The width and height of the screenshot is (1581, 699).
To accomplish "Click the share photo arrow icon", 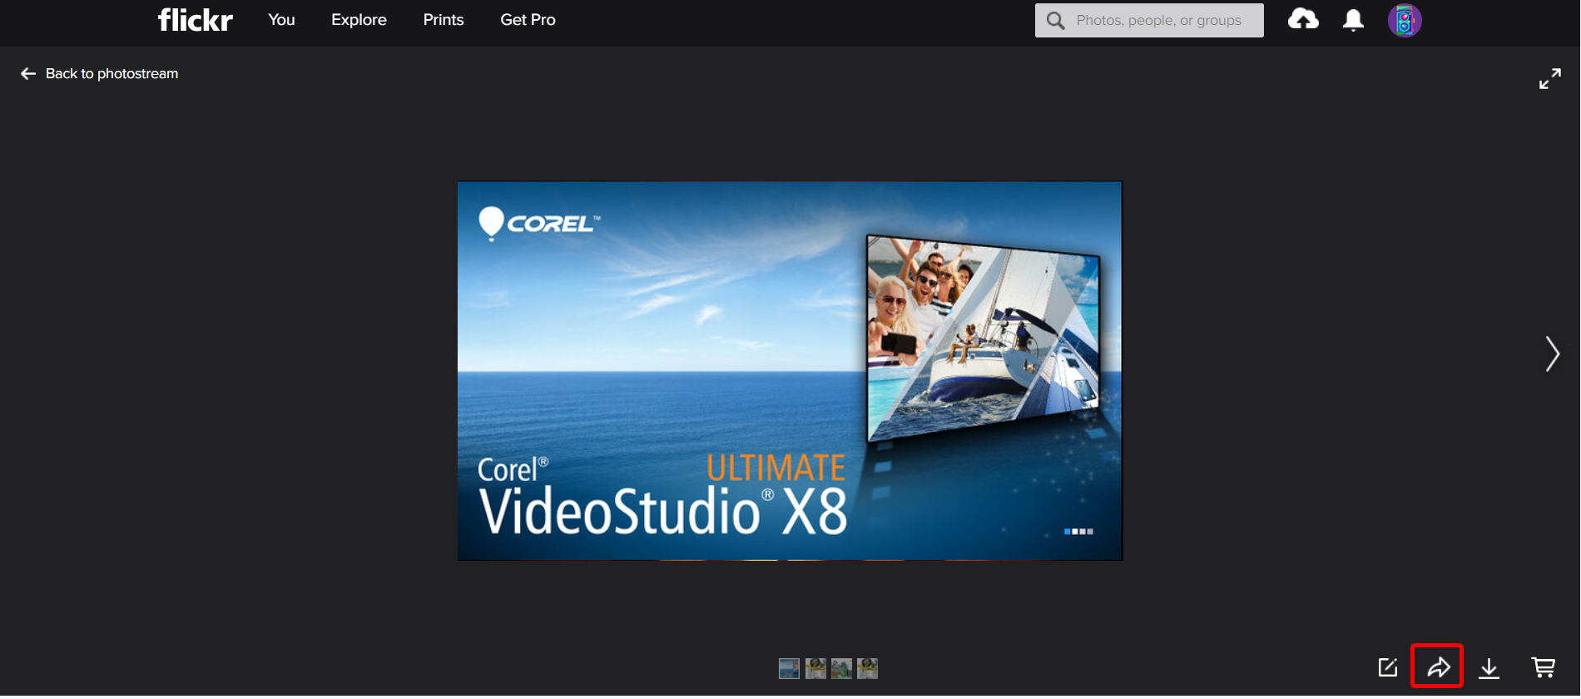I will click(x=1438, y=667).
